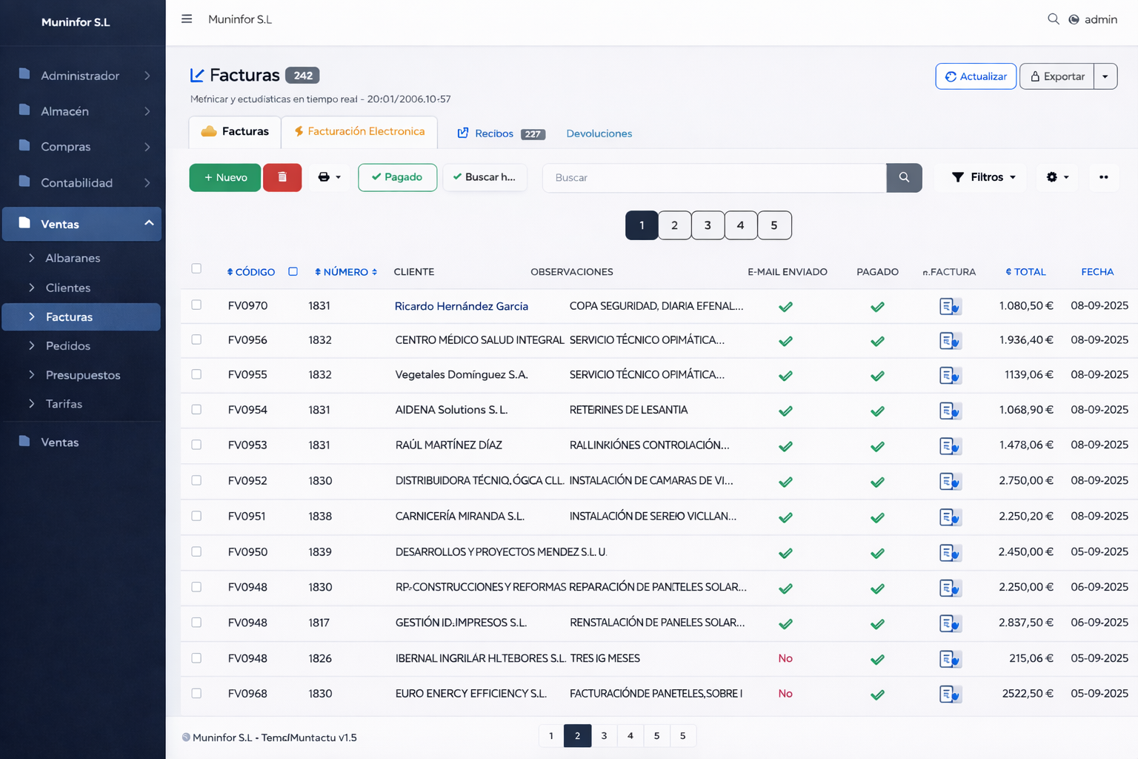Switch to the Facturación Electronica tab
This screenshot has height=759, width=1138.
[x=359, y=131]
